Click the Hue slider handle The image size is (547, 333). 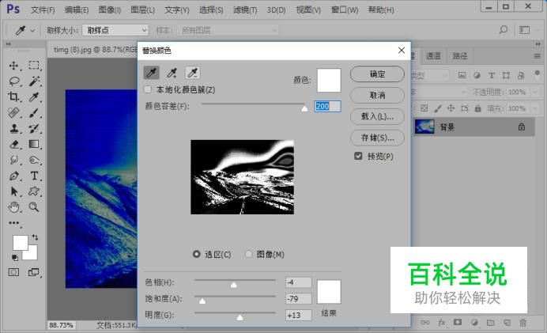tap(234, 285)
